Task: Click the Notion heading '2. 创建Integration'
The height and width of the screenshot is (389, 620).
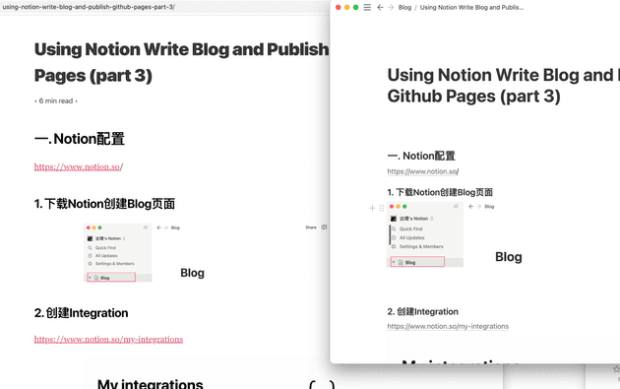Action: [423, 311]
